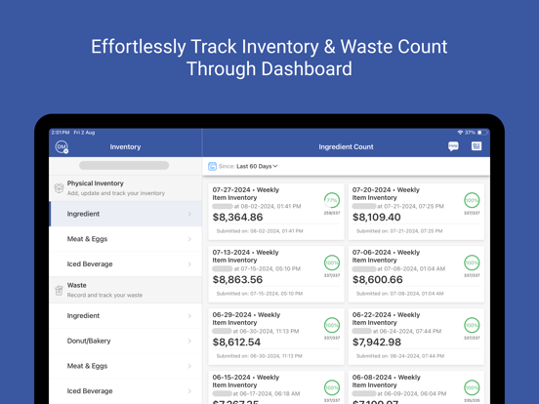Image resolution: width=539 pixels, height=404 pixels.
Task: Click the battery icon in status bar
Action: pos(482,133)
